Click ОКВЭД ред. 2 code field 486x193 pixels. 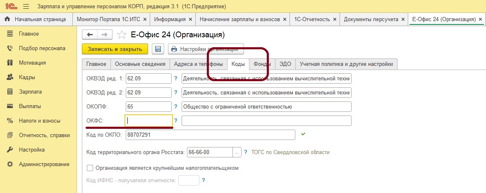[x=148, y=92]
